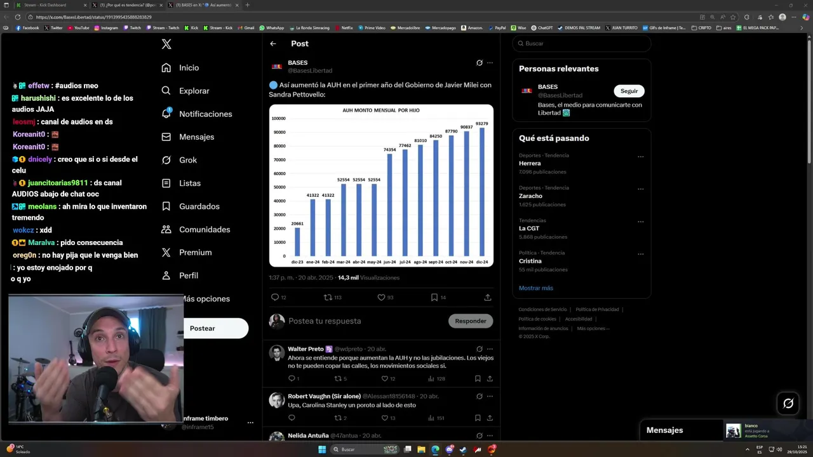Open Explorar in the X sidebar
Screen dimensions: 813x457
[x=185, y=91]
